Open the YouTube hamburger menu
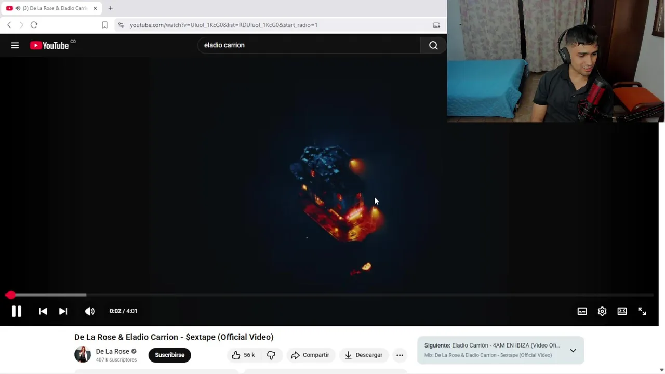Viewport: 665px width, 374px height. [x=15, y=45]
